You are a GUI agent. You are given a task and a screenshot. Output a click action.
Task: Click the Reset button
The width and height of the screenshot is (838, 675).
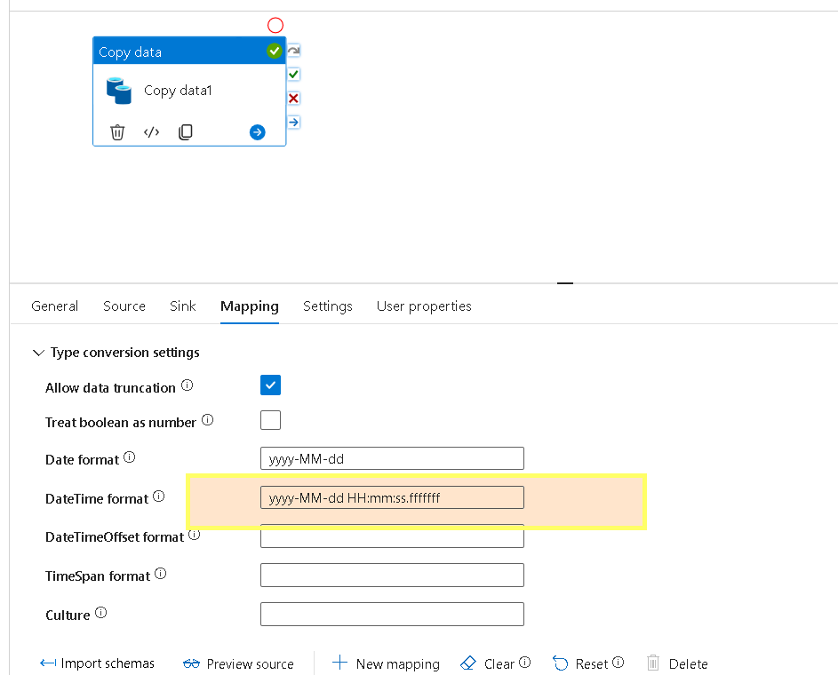pos(581,663)
